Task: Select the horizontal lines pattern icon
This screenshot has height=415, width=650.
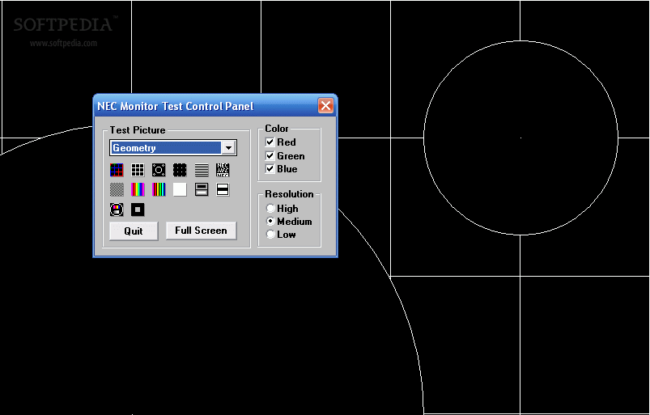Action: (x=202, y=170)
